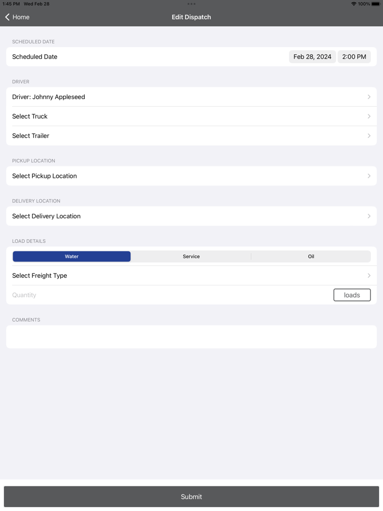Screen dimensions: 383x511
Task: Switch to the Oil load type
Action: click(x=311, y=256)
